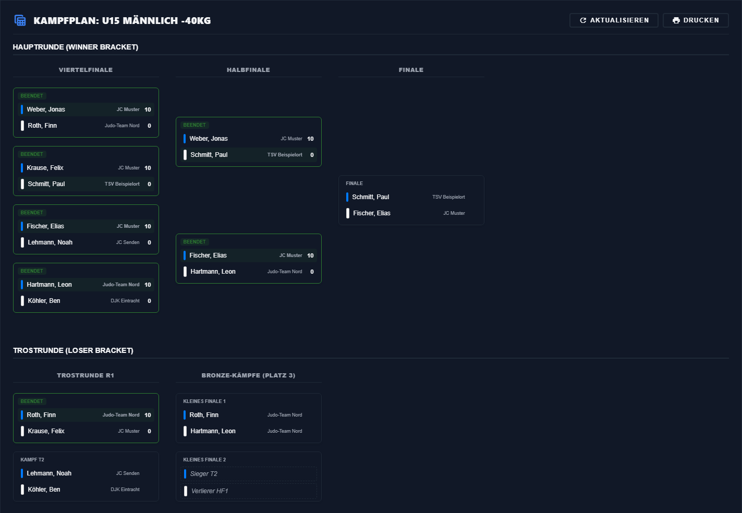Click Beendet badge on Roth vs Krause match
The image size is (742, 513).
click(x=32, y=401)
